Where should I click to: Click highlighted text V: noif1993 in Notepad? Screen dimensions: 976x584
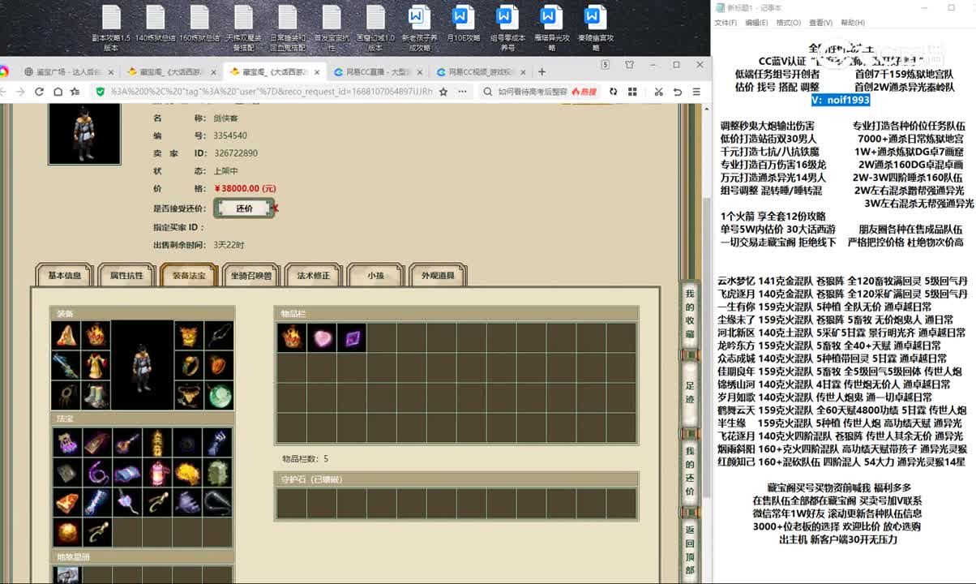click(841, 100)
